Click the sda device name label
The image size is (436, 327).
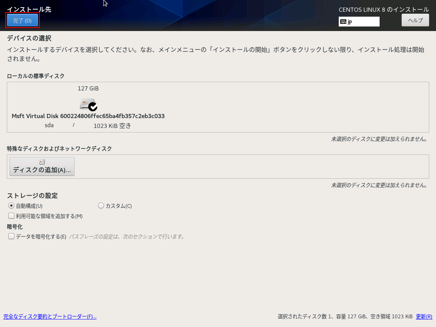click(x=49, y=125)
